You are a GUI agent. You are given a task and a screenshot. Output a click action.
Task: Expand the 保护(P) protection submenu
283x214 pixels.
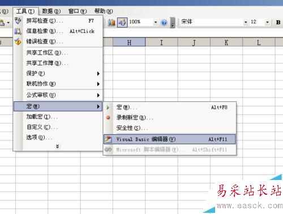pos(58,74)
